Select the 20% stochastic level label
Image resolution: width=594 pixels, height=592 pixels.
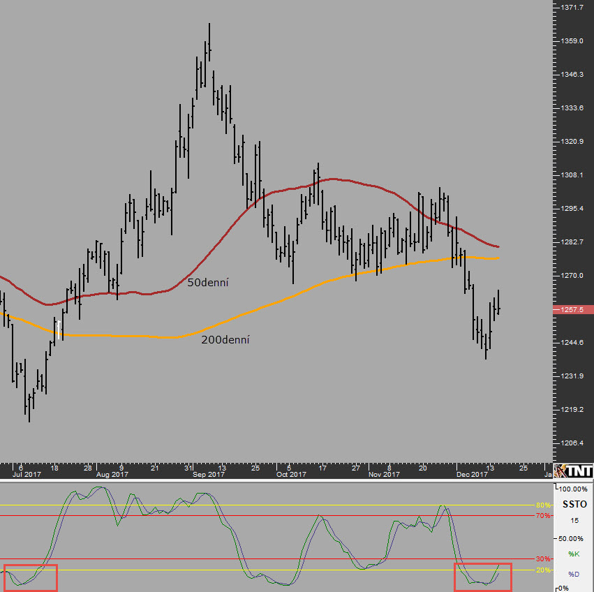pos(543,570)
